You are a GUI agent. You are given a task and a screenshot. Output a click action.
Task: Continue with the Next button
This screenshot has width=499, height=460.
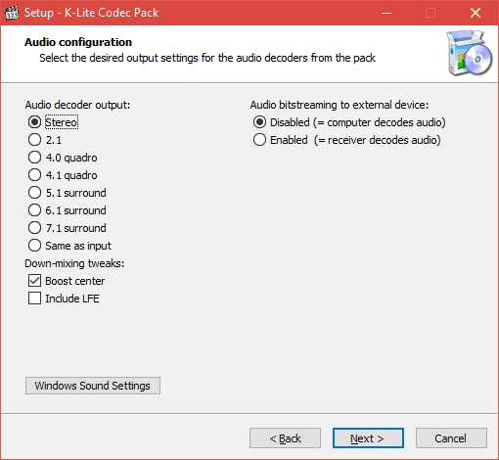368,438
